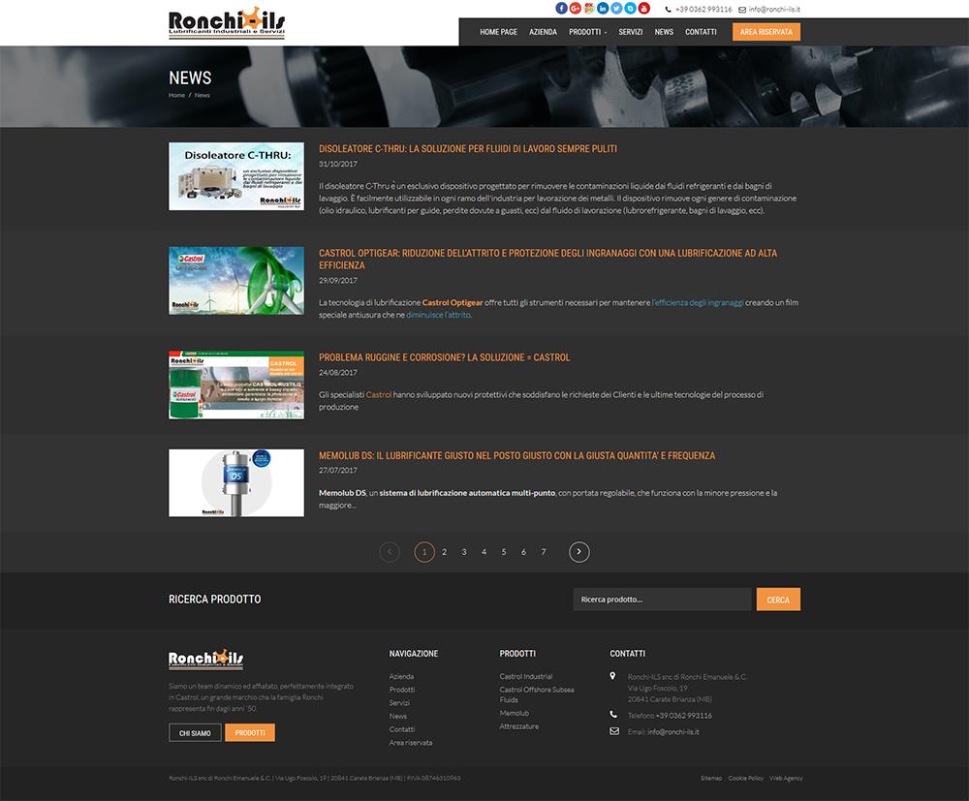
Task: Click the Castrol Rustilo barrel thumbnail image
Action: [236, 385]
